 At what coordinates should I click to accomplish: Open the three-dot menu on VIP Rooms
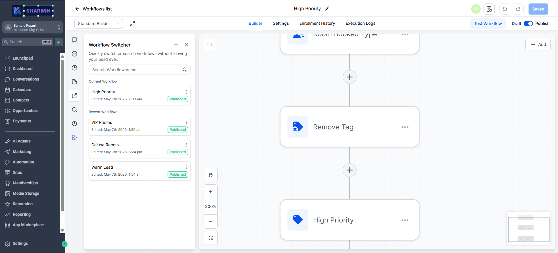pos(187,122)
